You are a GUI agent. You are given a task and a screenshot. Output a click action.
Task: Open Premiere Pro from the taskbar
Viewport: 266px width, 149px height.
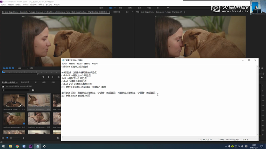(31, 146)
